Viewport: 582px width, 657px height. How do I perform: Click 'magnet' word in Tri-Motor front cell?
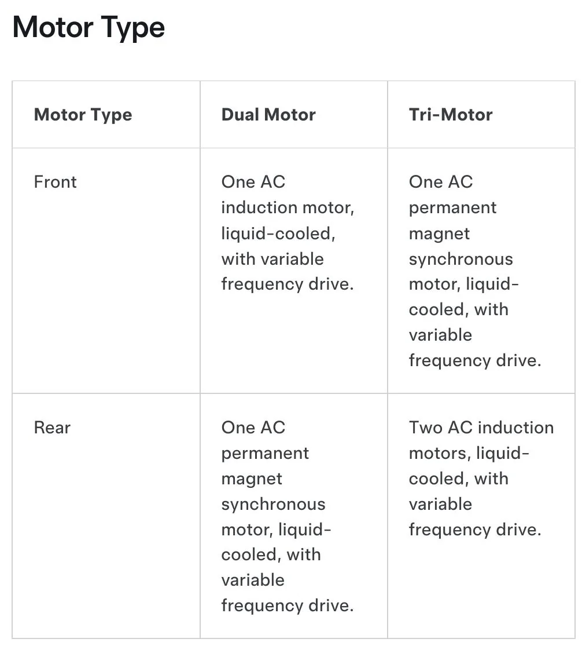[439, 234]
